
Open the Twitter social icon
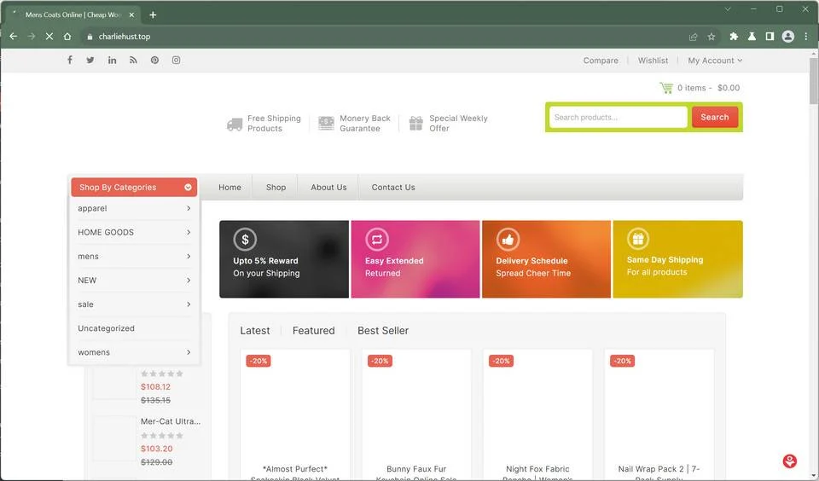[90, 60]
